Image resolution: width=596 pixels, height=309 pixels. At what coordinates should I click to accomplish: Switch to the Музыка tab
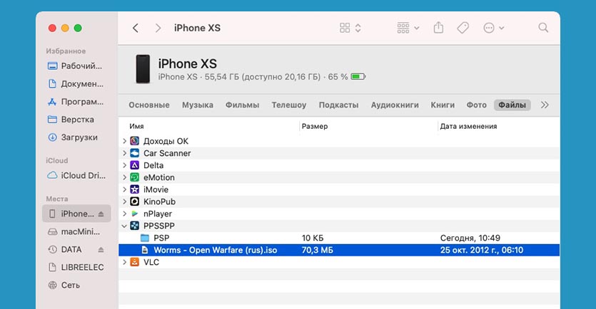point(198,105)
